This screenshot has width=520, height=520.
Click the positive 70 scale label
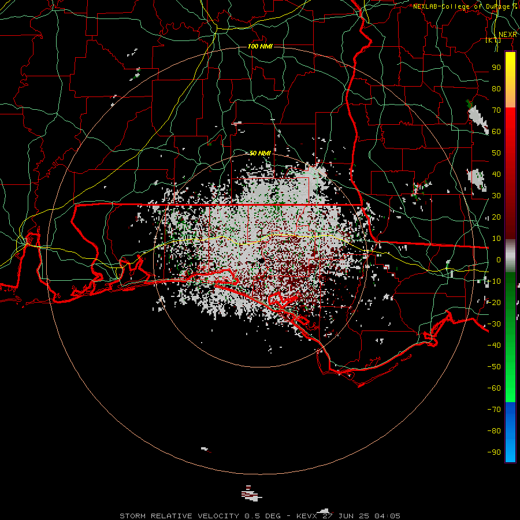coord(496,110)
